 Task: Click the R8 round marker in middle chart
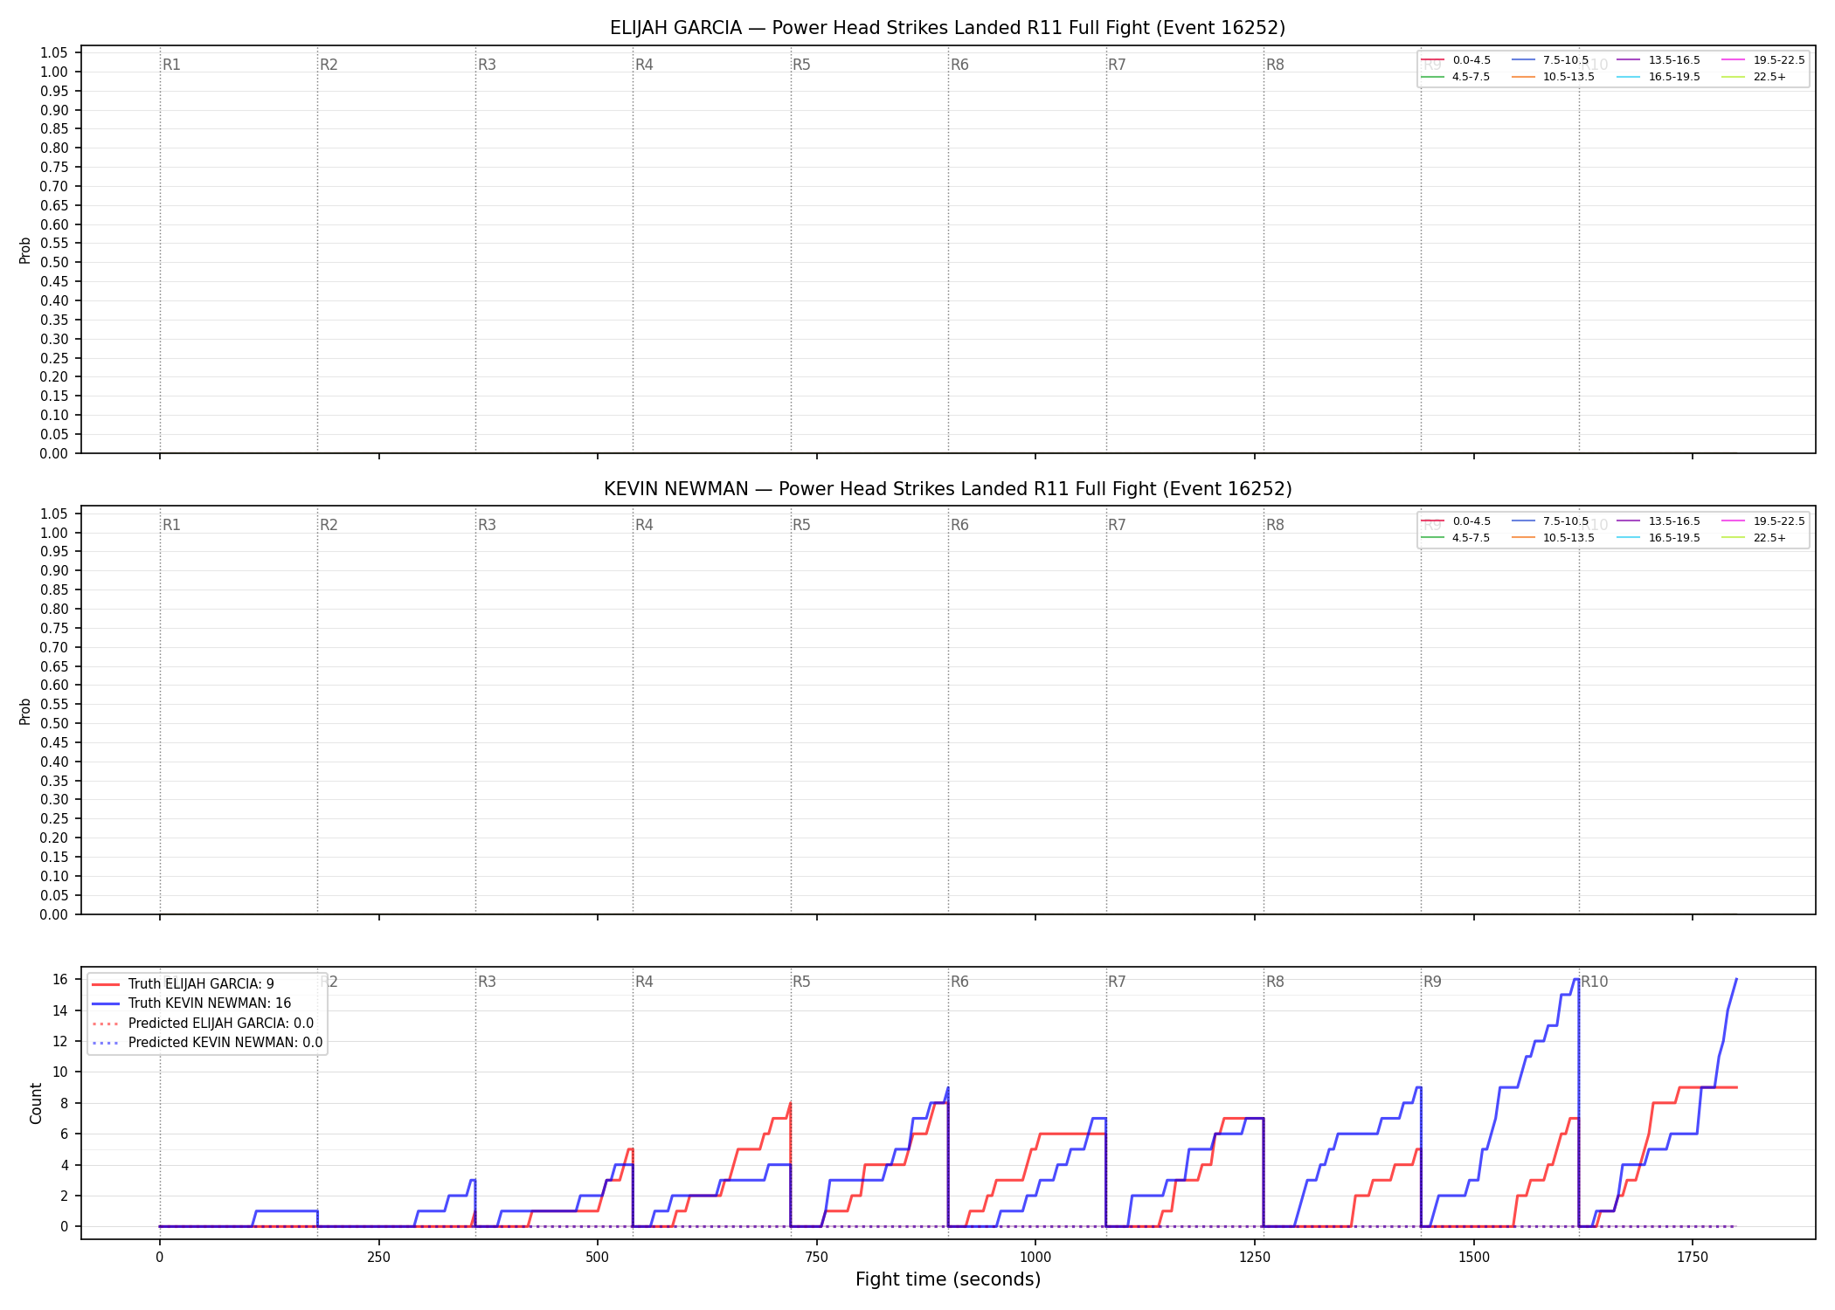[1275, 525]
